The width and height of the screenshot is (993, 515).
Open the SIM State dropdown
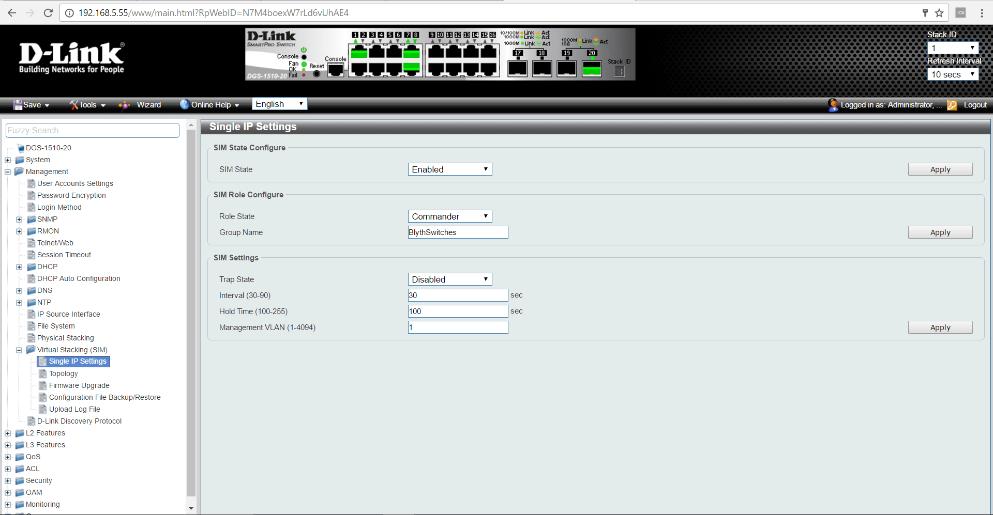coord(449,169)
